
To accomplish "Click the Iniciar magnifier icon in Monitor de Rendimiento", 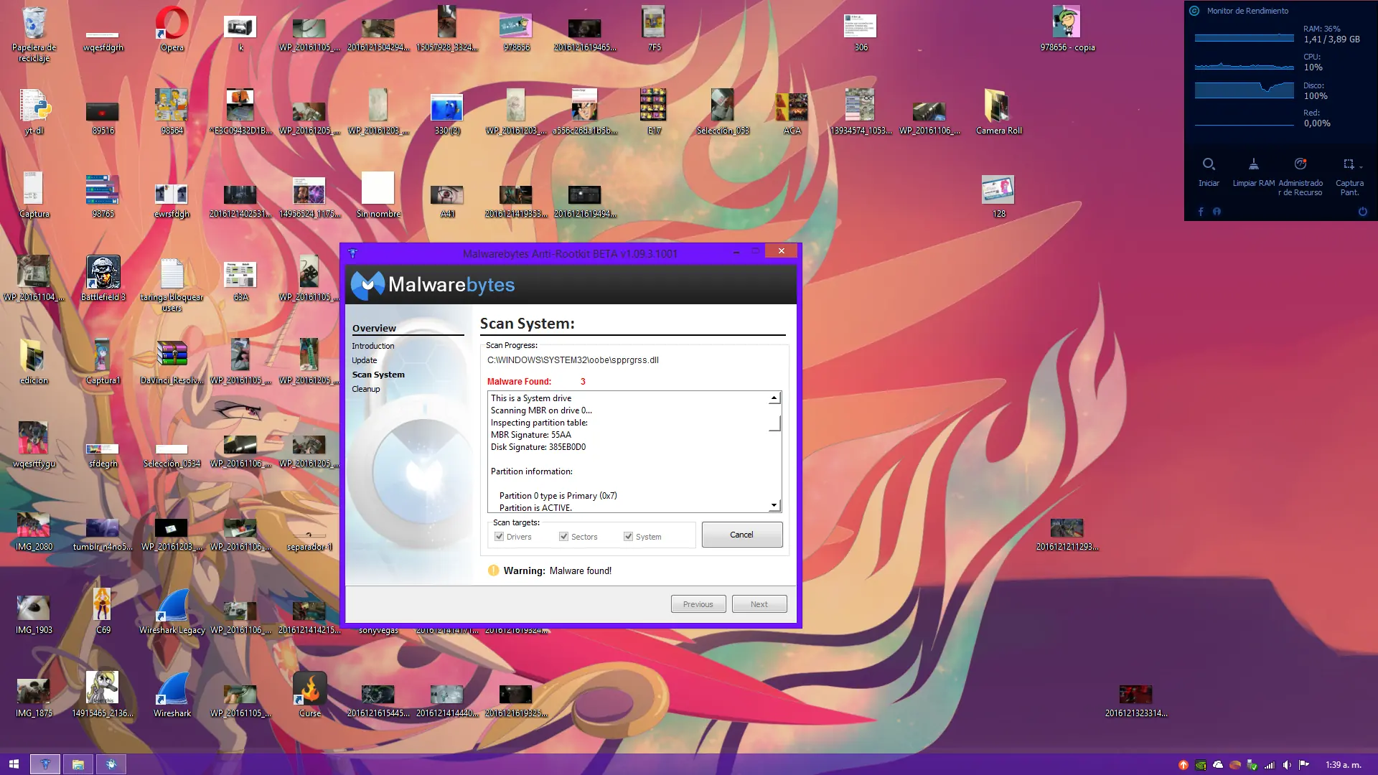I will coord(1209,164).
